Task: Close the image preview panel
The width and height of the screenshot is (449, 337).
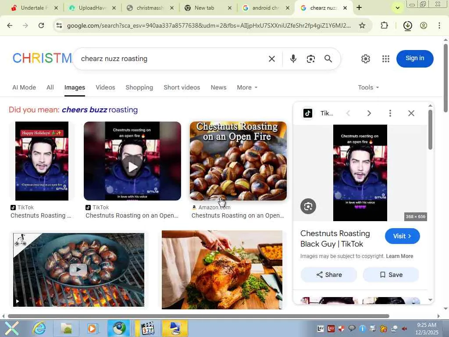Action: tap(411, 113)
